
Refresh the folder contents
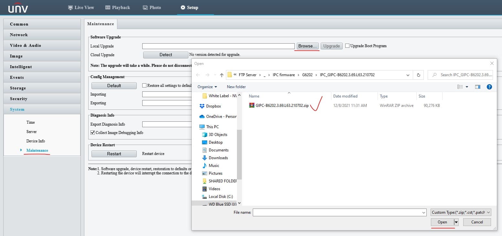coord(418,75)
